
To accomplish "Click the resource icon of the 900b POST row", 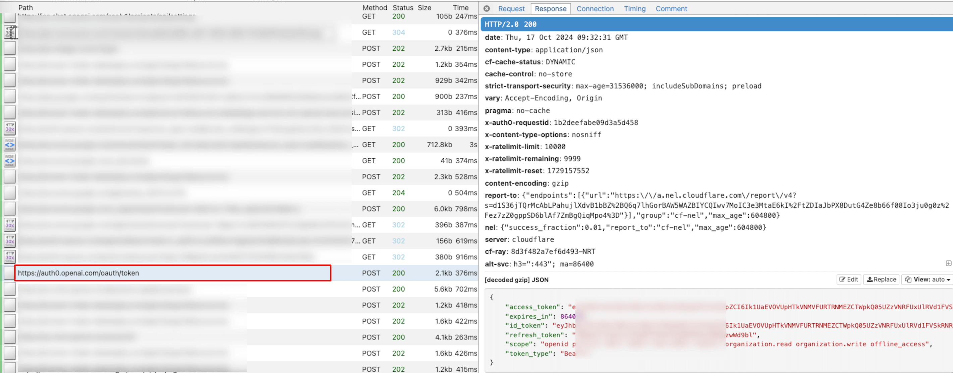I will pyautogui.click(x=10, y=97).
